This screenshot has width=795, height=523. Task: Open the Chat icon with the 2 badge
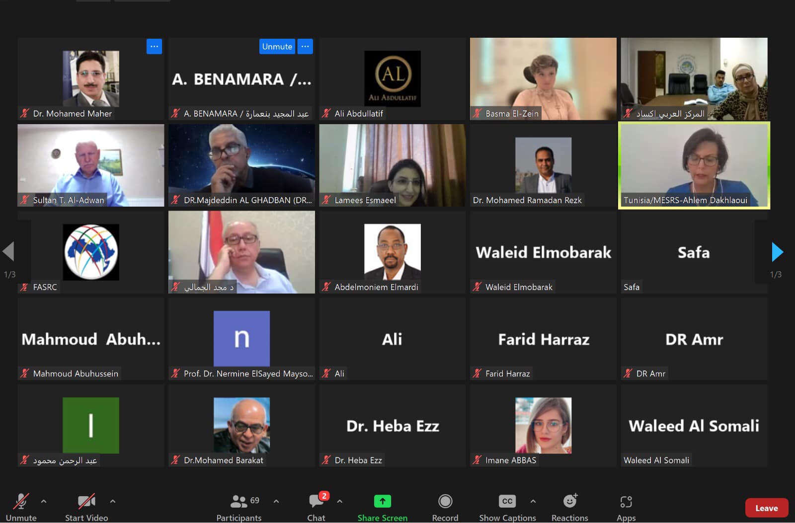pos(316,501)
